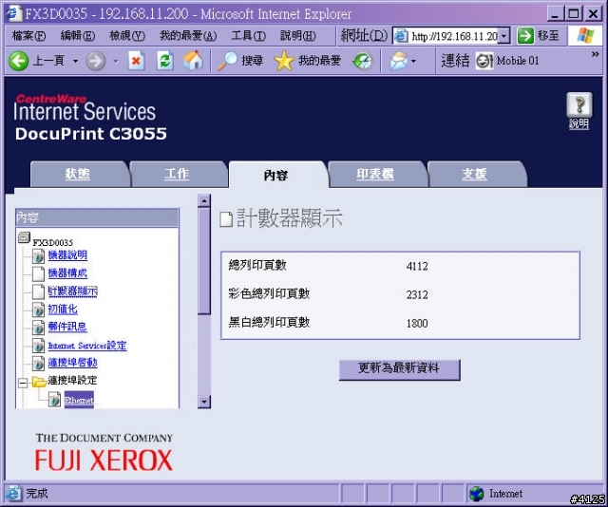Open the 計數器顯示 link
Screen dimensions: 608x507
click(x=73, y=291)
